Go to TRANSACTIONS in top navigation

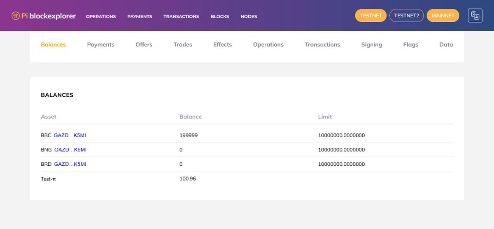coord(181,16)
